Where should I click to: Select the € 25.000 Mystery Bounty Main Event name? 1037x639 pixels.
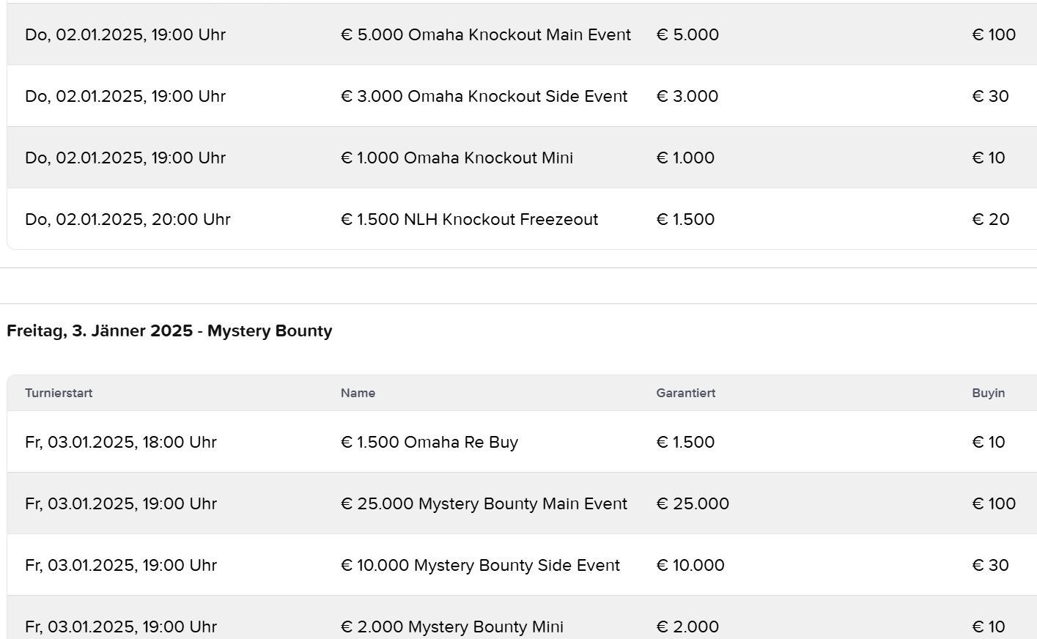point(484,503)
